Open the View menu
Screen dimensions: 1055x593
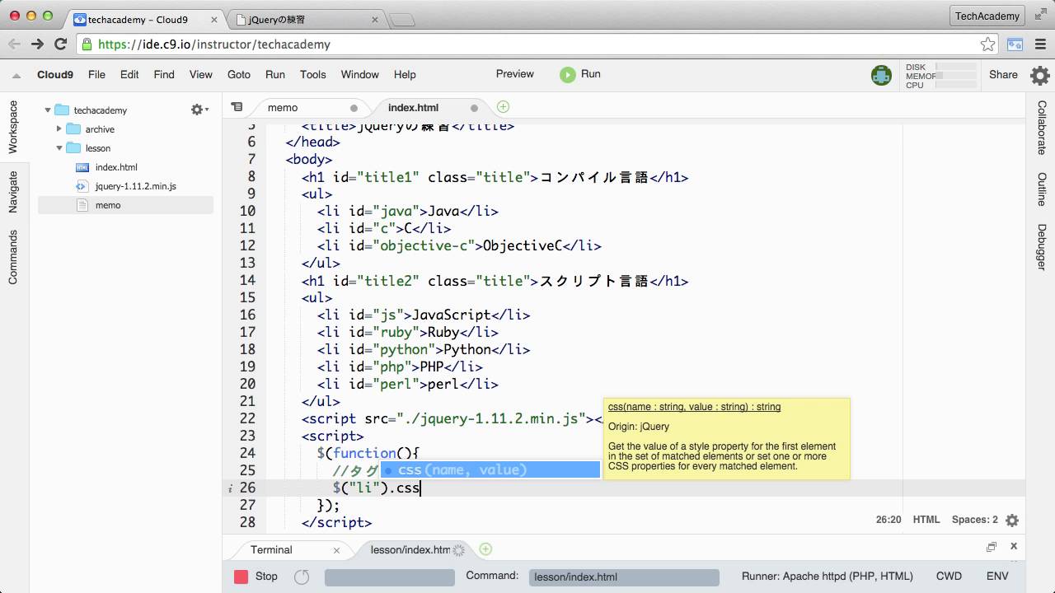[201, 74]
